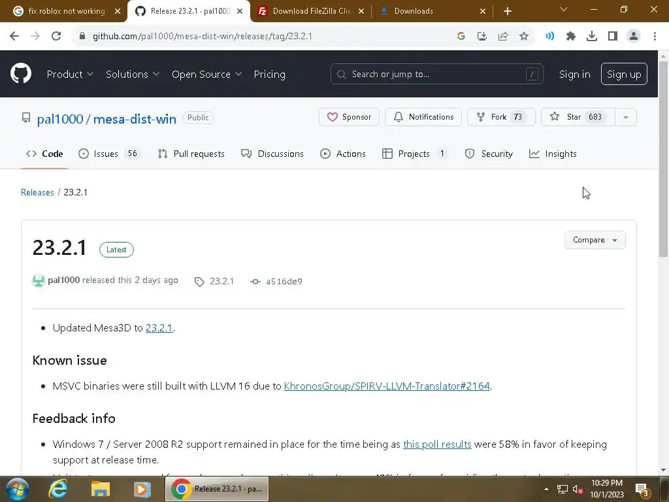The width and height of the screenshot is (669, 502).
Task: Open the media player taskbar icon
Action: point(142,489)
